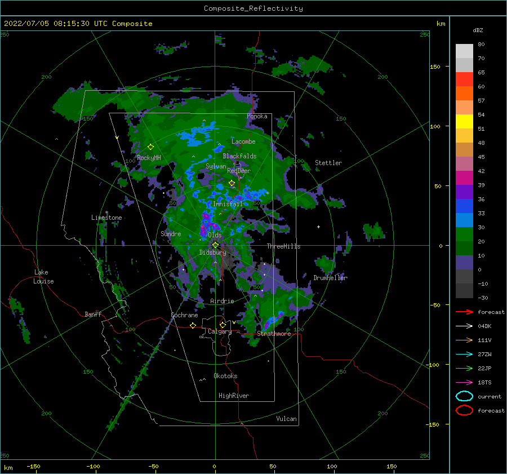
Task: Click the Cochrane town label
Action: 184,315
